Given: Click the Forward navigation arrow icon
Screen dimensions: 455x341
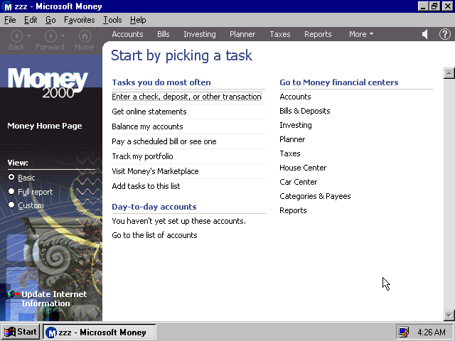Looking at the screenshot, I should 50,36.
